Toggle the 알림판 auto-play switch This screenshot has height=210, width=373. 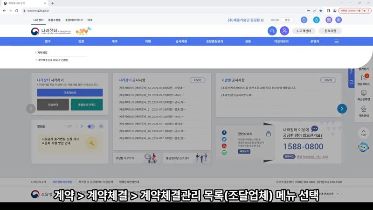91,126
